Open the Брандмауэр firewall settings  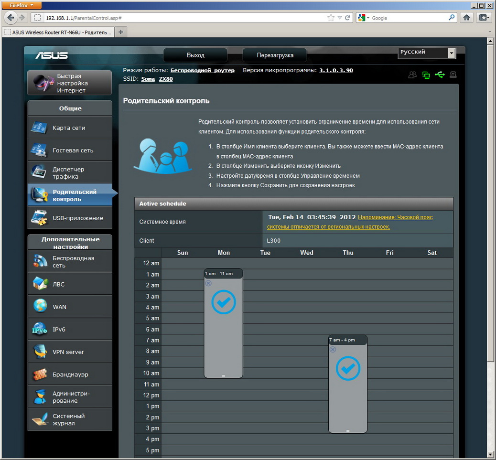tap(70, 374)
